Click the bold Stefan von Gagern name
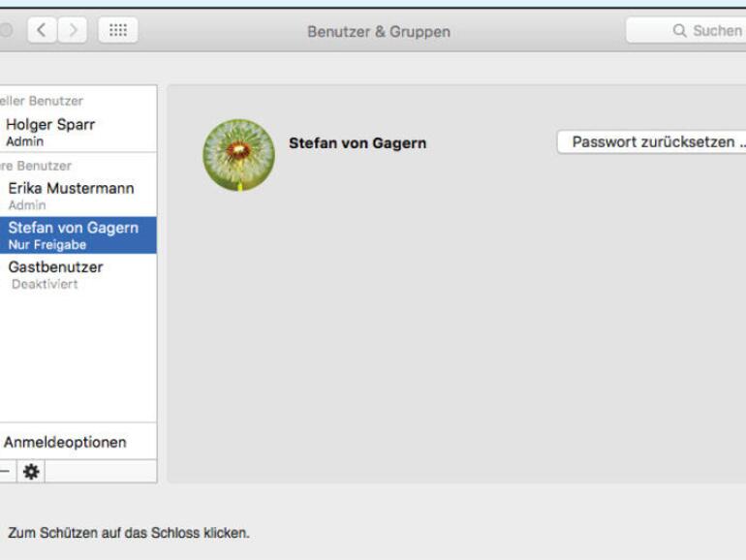 (x=357, y=142)
